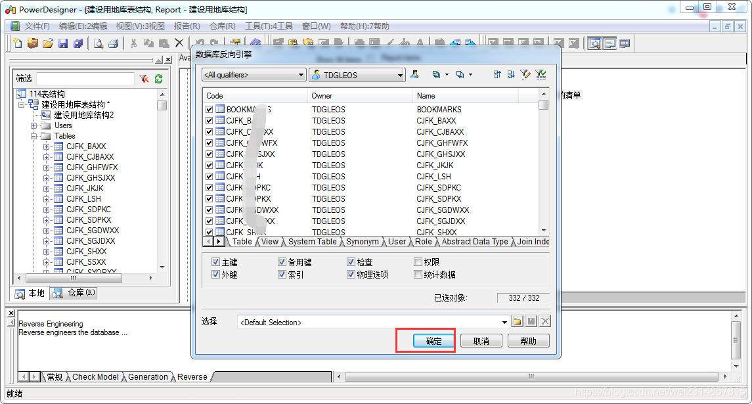Image resolution: width=752 pixels, height=404 pixels.
Task: Switch to the Synonym tab
Action: point(363,242)
